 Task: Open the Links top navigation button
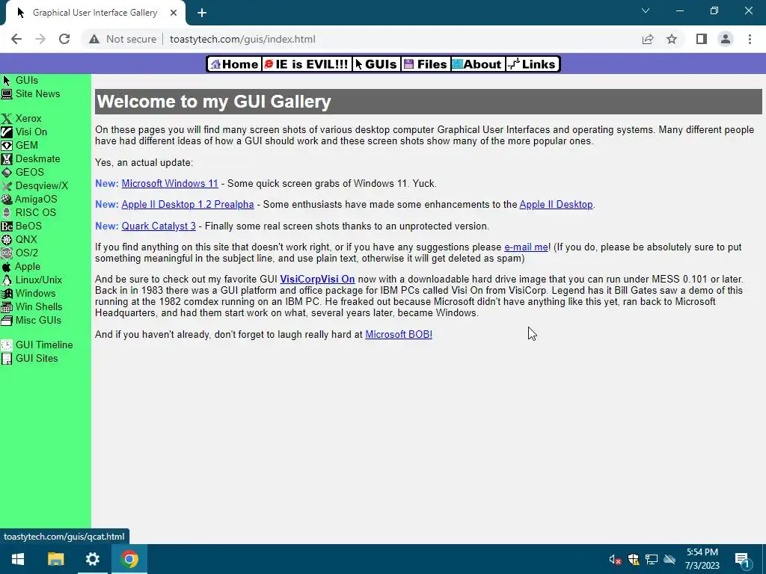(532, 64)
